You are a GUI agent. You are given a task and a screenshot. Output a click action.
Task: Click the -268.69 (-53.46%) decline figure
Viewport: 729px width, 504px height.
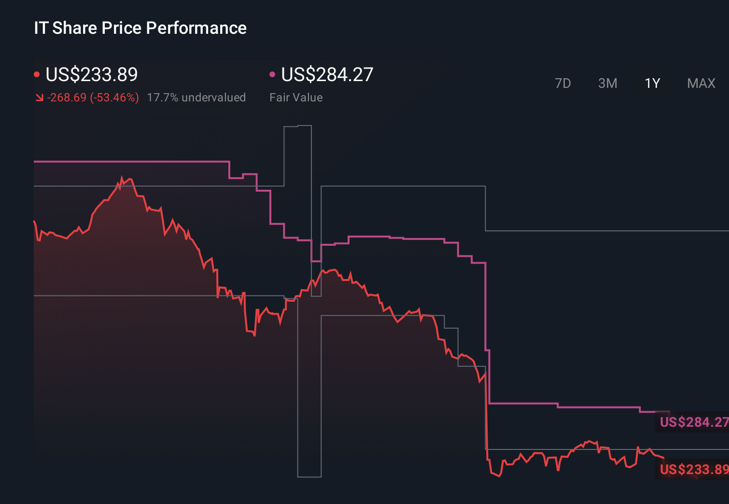point(93,98)
